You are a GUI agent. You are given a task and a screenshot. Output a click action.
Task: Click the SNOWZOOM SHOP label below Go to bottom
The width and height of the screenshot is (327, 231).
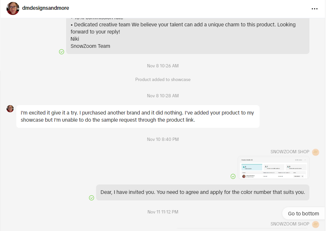pyautogui.click(x=290, y=224)
